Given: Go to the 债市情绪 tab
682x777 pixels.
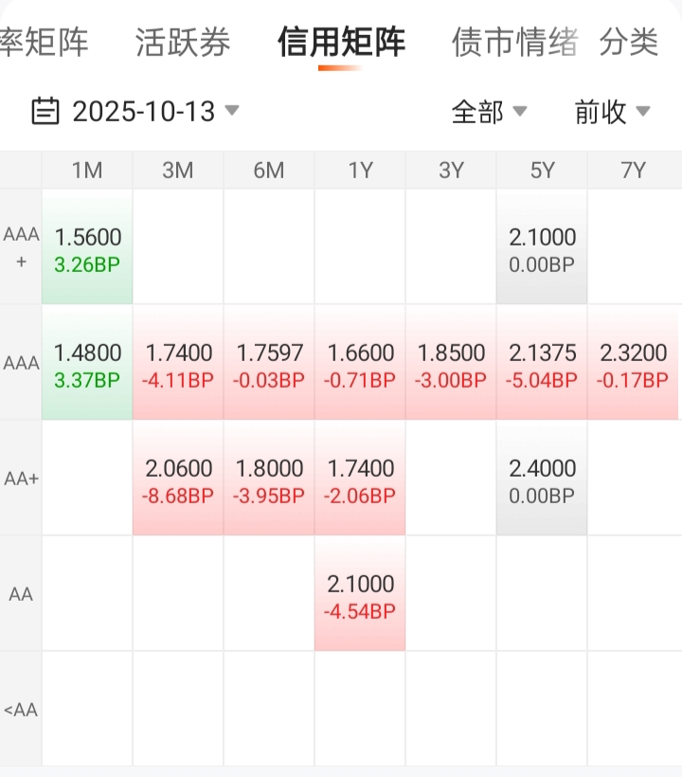Looking at the screenshot, I should [x=514, y=42].
